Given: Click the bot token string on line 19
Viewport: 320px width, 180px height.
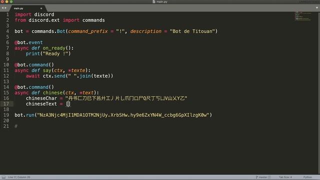Looking at the screenshot, I should [x=123, y=115].
